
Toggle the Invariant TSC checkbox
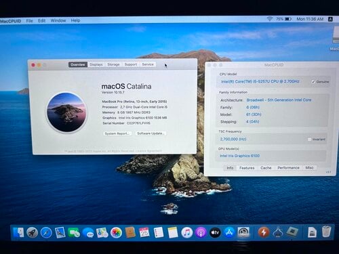click(309, 140)
